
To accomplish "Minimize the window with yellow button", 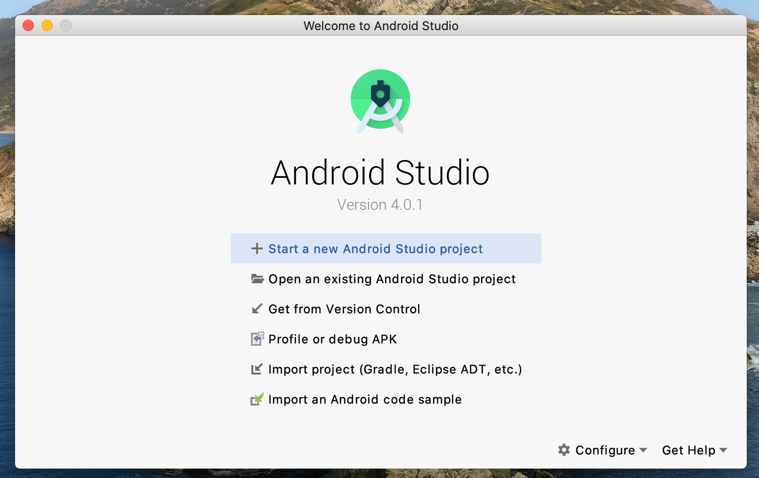I will [x=47, y=25].
